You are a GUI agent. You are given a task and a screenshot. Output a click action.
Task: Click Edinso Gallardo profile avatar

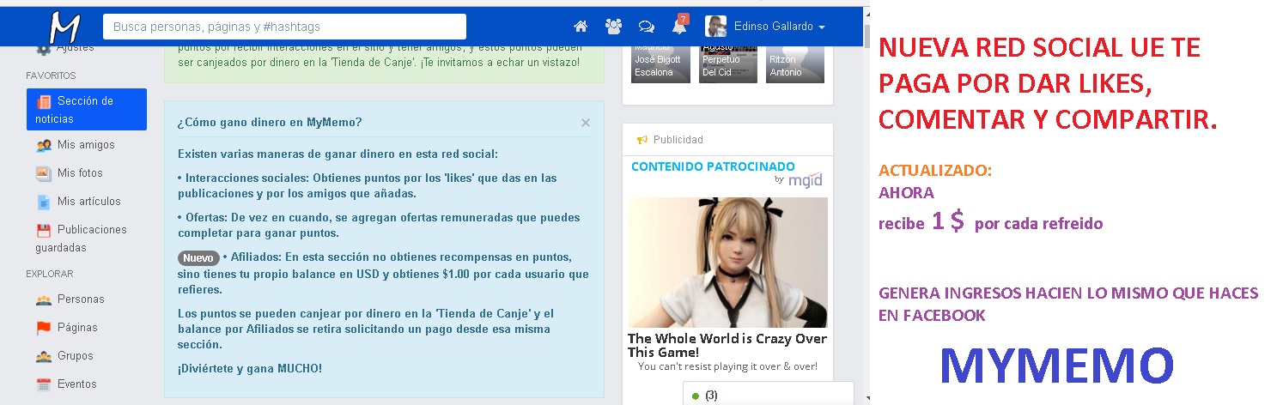click(715, 27)
